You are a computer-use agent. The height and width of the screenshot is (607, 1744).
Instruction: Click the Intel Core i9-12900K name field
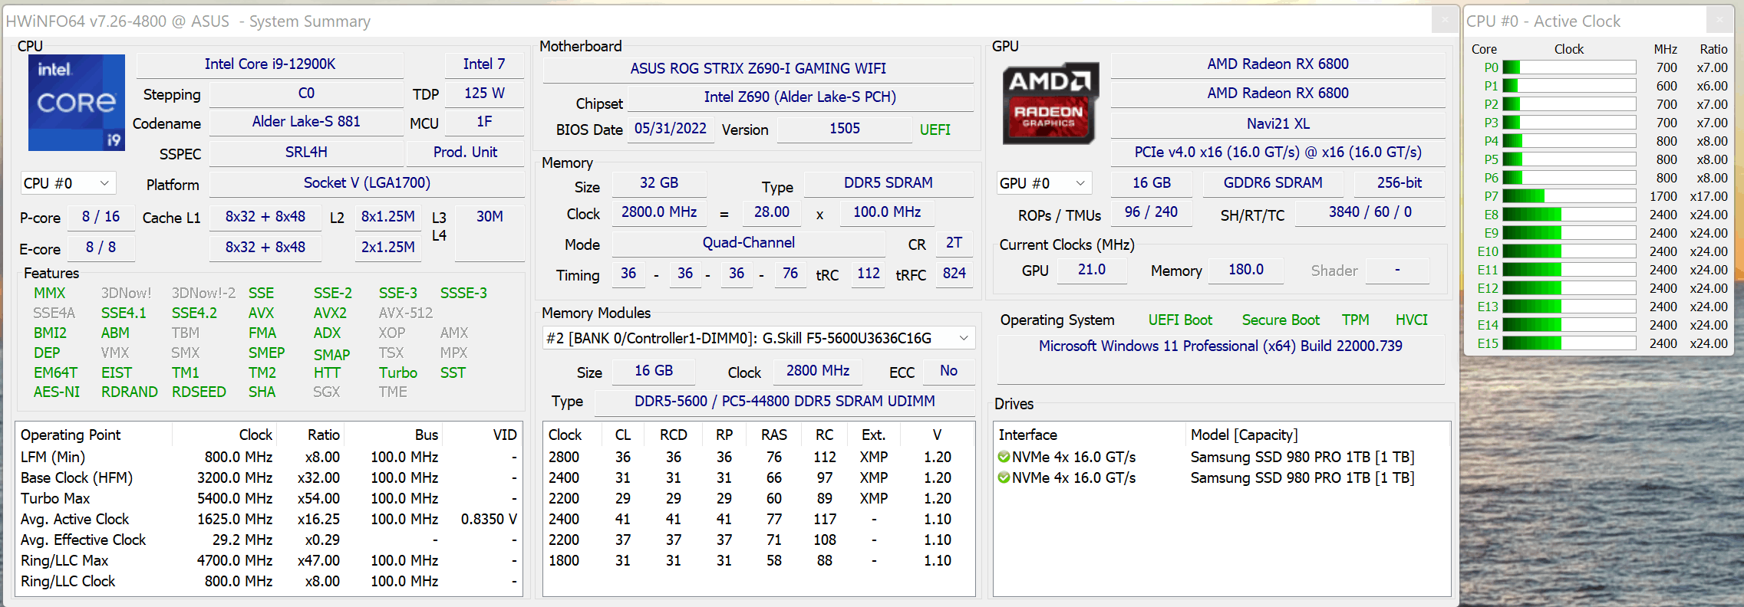coord(270,64)
